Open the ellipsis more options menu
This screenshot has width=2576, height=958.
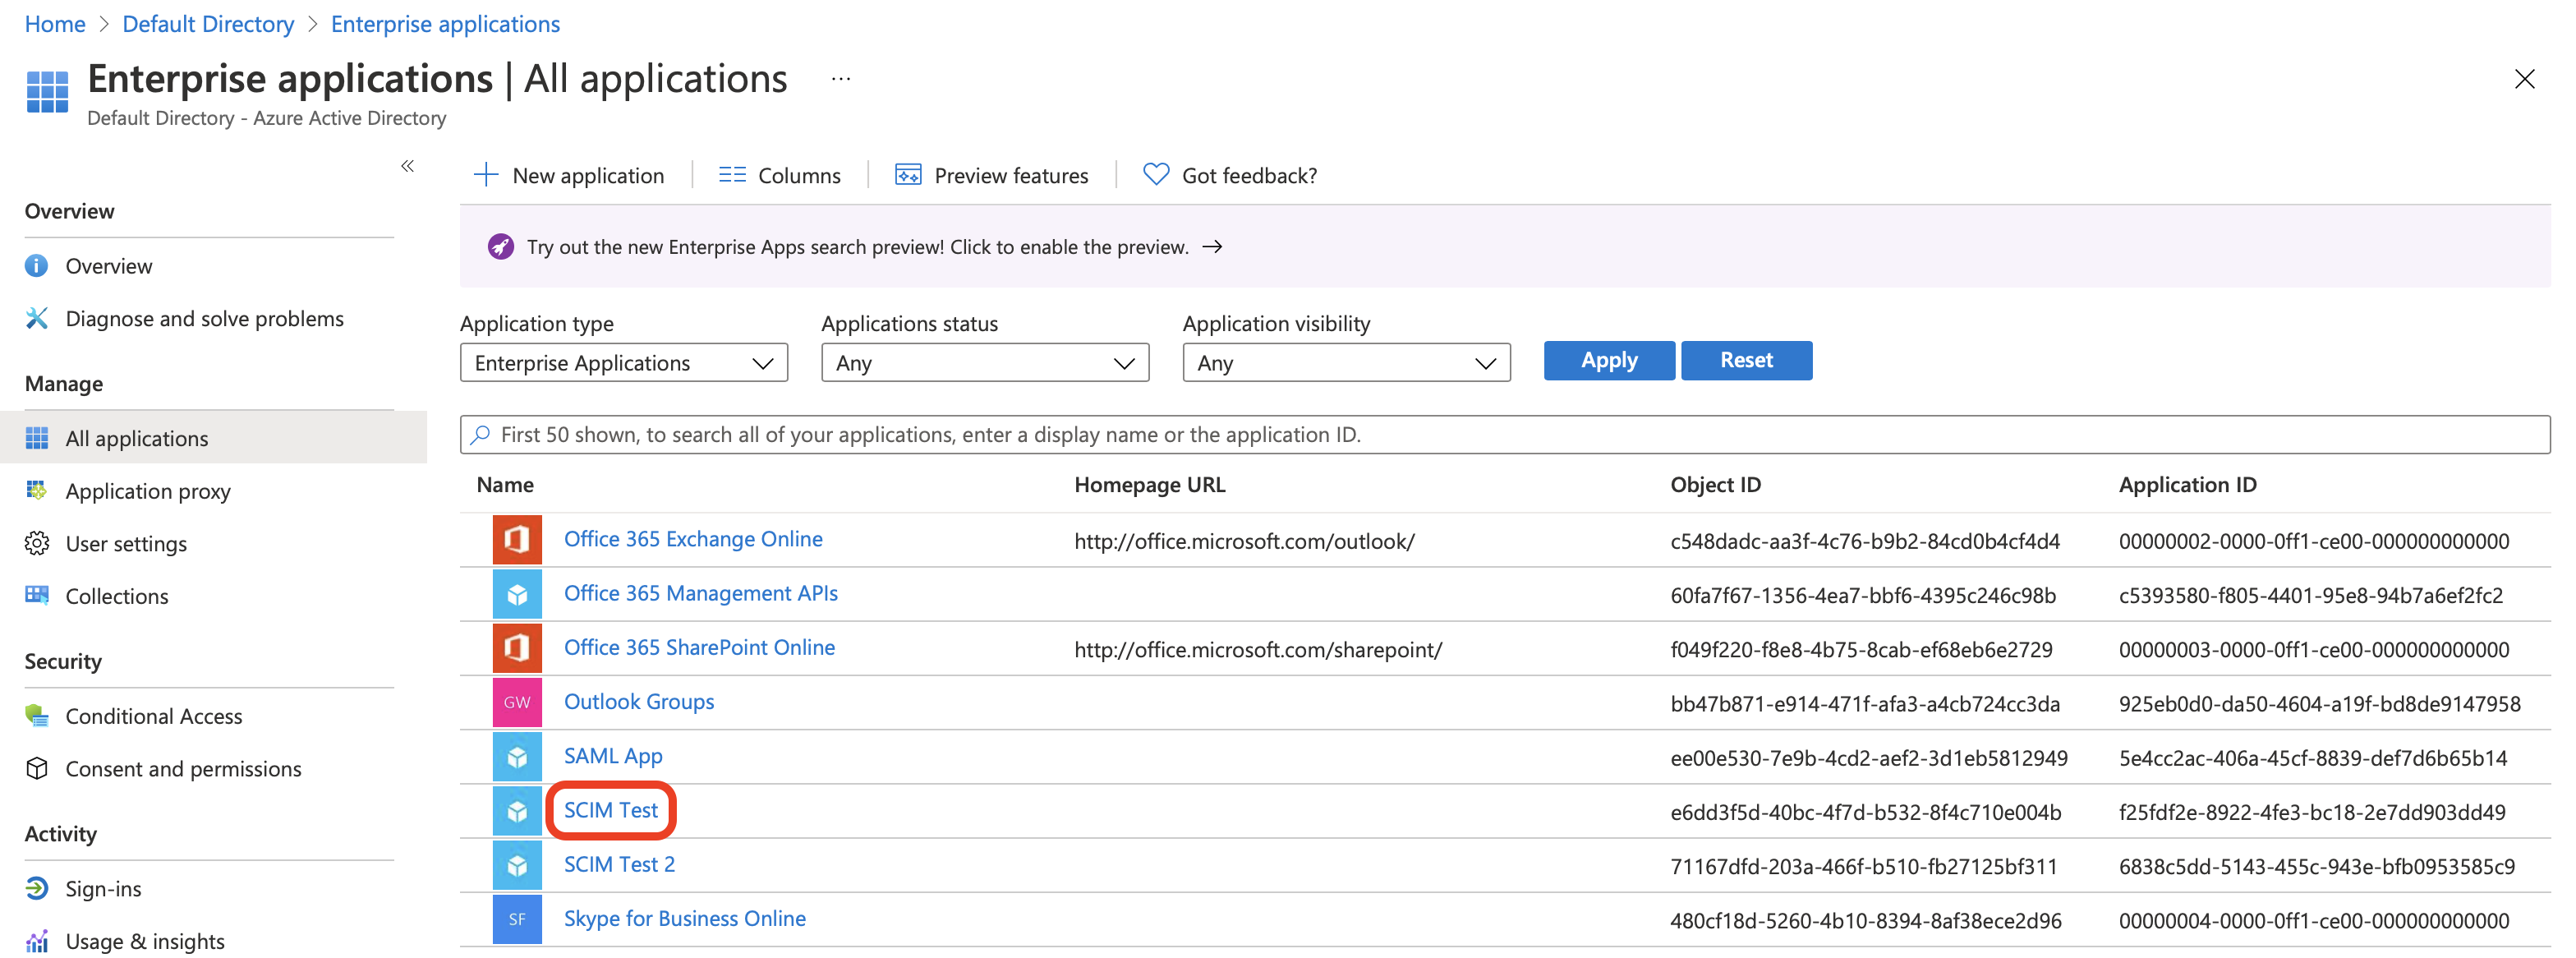tap(841, 78)
